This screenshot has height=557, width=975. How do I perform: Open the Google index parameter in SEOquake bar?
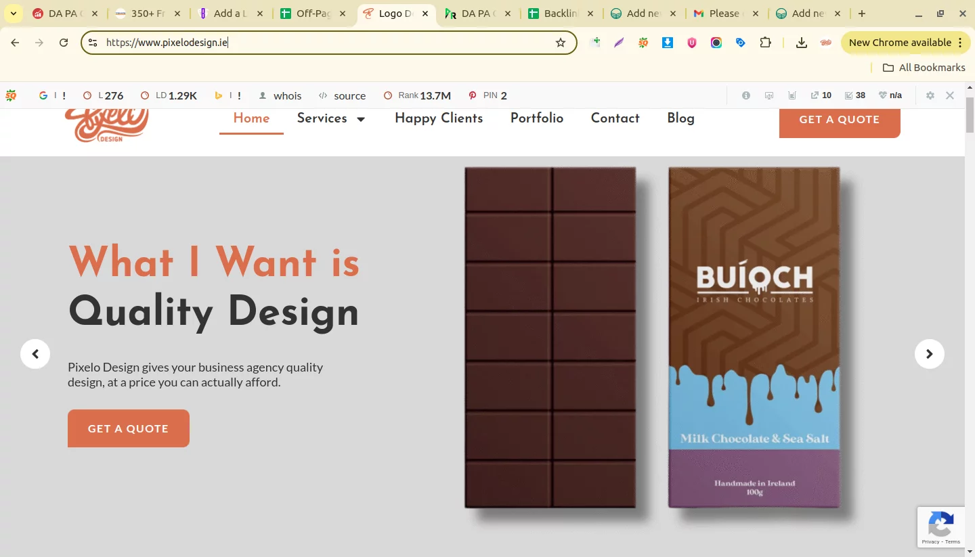[53, 95]
